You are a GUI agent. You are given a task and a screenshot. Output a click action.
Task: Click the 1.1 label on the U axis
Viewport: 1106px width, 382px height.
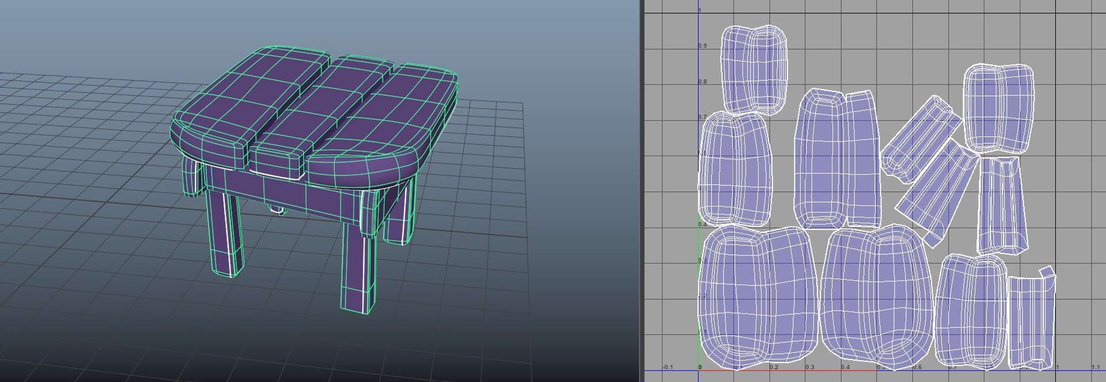(1096, 367)
